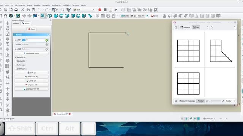Select the Draft Scale tool

tap(8, 34)
